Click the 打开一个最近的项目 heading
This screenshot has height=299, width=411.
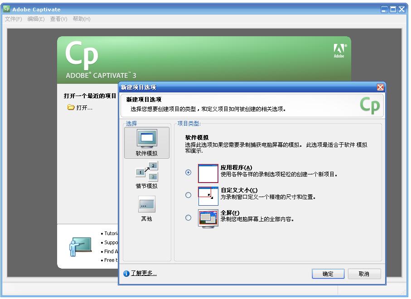tap(90, 96)
